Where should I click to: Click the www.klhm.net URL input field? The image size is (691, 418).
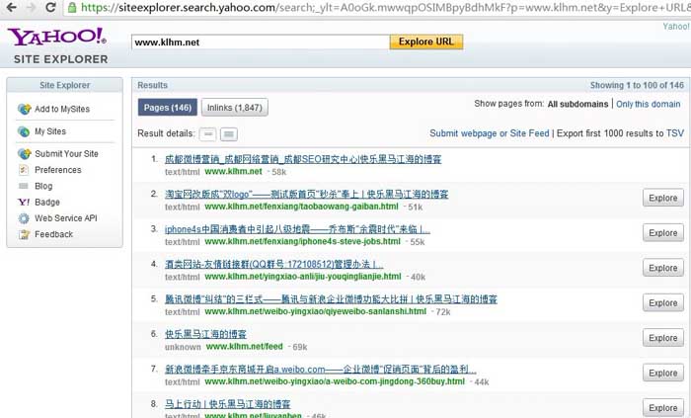pos(261,42)
